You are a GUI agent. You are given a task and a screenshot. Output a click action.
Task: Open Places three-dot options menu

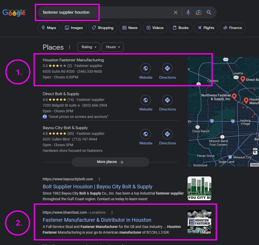point(70,47)
